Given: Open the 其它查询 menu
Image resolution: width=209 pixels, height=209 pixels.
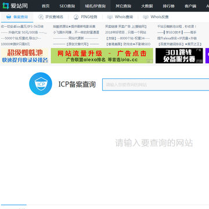Looking at the screenshot, I should [x=124, y=6].
